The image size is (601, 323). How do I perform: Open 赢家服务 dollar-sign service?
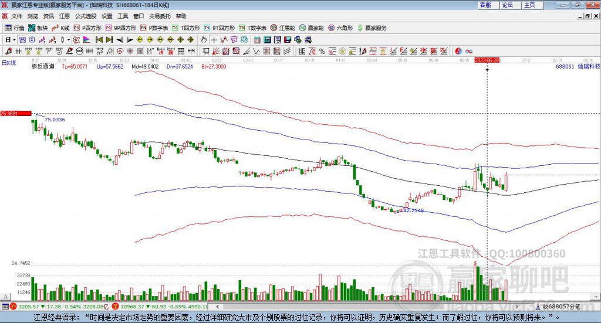pyautogui.click(x=372, y=28)
